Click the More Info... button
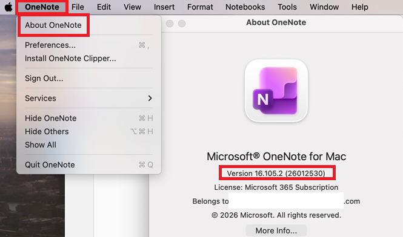 tap(276, 230)
